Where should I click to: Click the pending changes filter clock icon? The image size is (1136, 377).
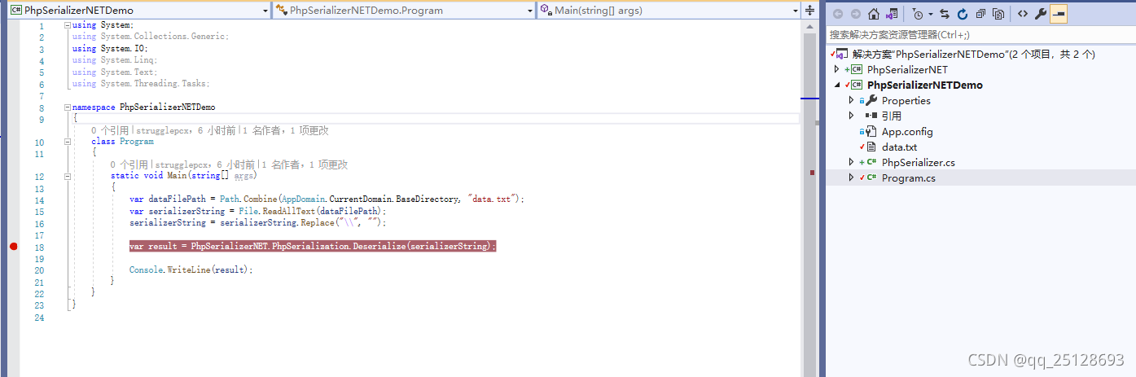918,14
